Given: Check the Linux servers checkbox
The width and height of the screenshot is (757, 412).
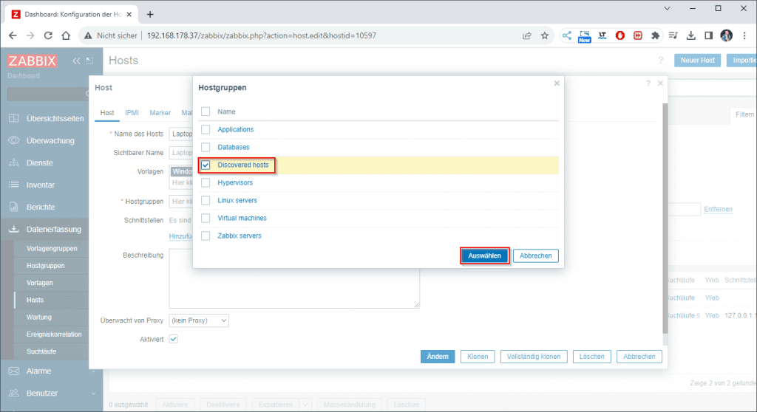Looking at the screenshot, I should click(x=206, y=201).
